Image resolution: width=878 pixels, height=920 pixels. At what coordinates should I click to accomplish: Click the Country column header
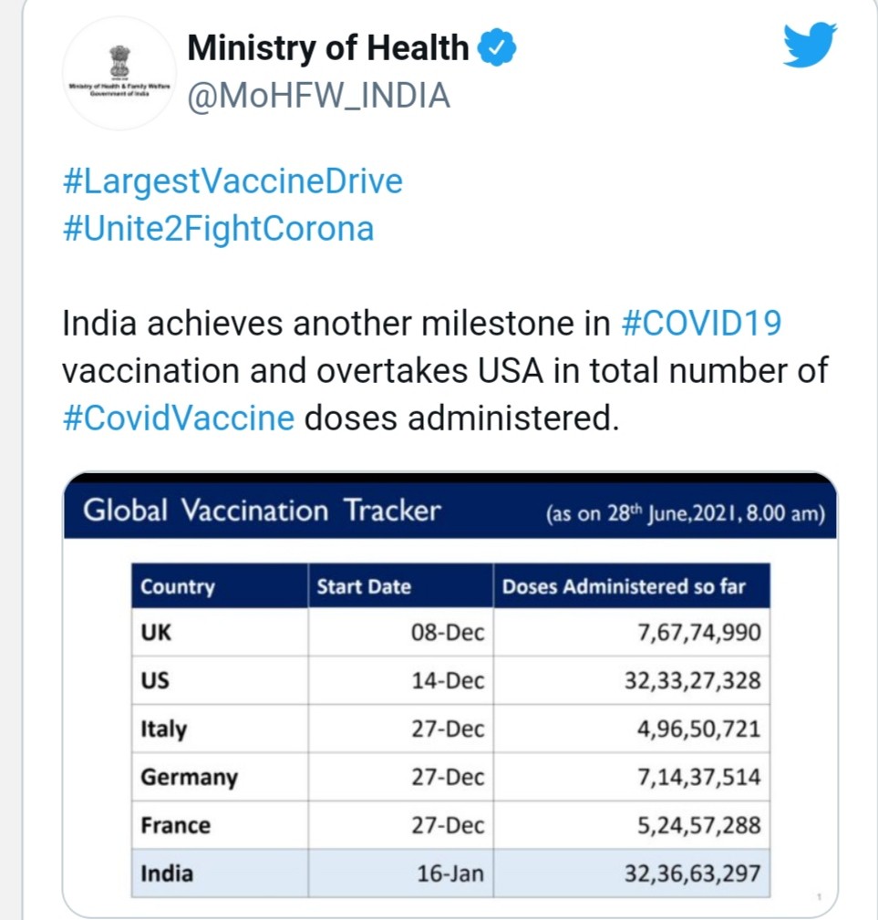[x=178, y=586]
